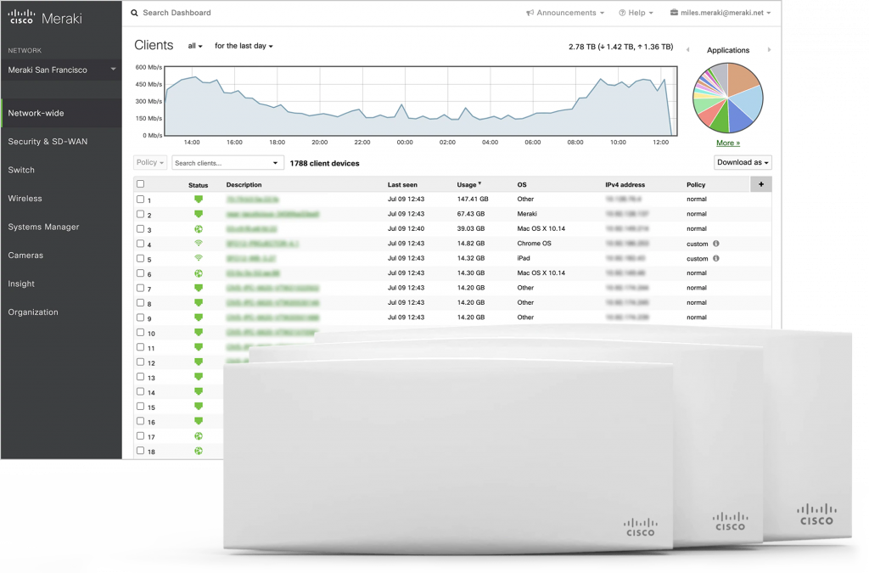Click the Help question mark icon
This screenshot has width=869, height=573.
tap(622, 14)
